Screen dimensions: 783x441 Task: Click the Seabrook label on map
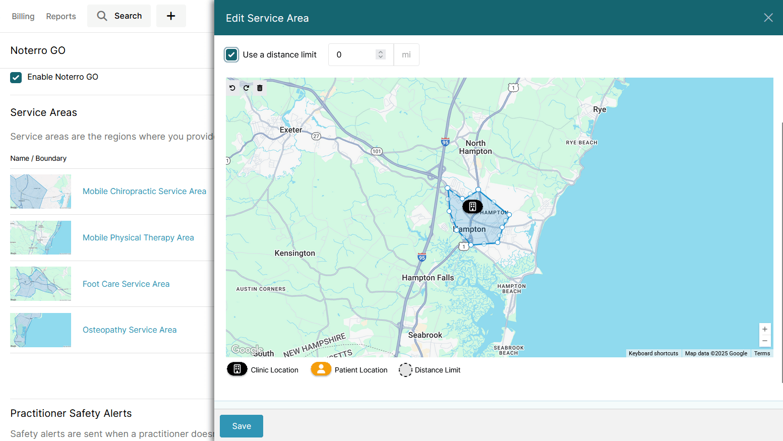click(x=425, y=335)
